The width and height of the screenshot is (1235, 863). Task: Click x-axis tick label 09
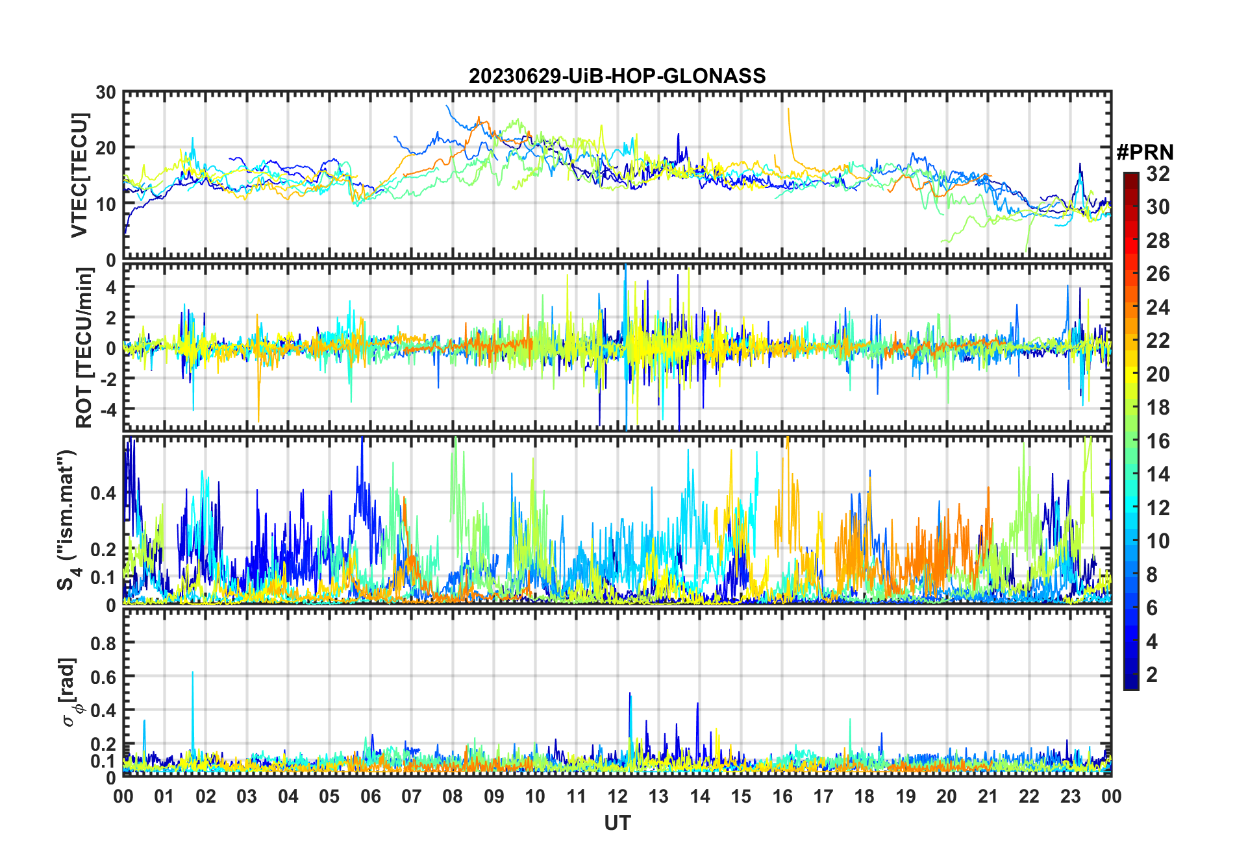pos(494,796)
